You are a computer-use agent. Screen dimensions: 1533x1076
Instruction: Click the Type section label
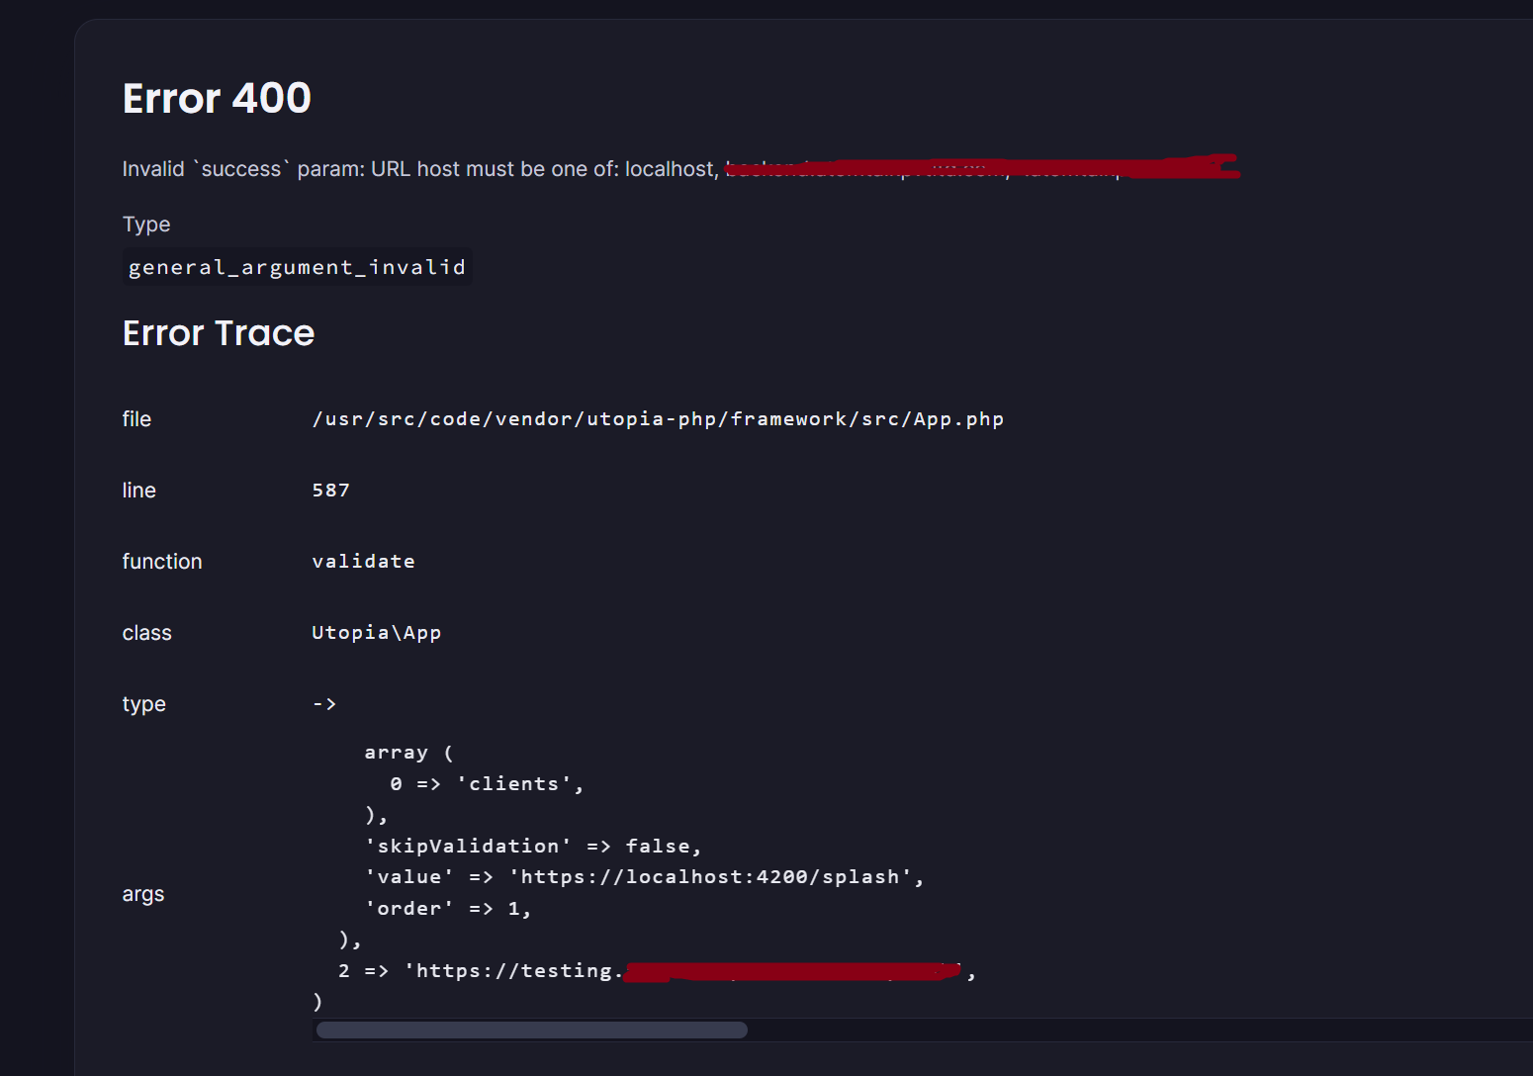145,224
